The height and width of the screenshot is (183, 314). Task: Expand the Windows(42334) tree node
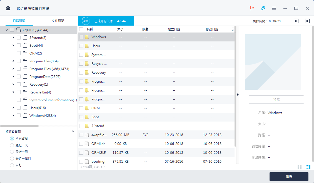tap(13, 115)
